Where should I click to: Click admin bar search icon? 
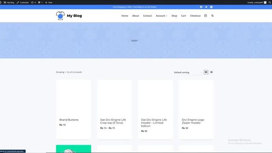point(270,3)
